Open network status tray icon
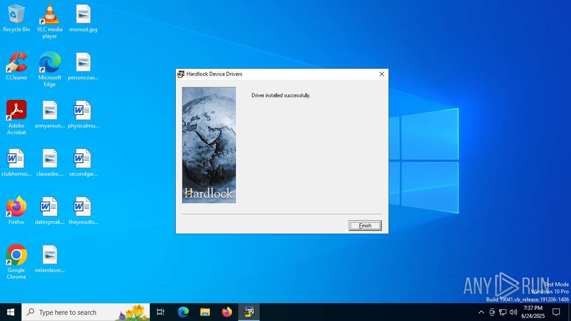 coord(503,312)
